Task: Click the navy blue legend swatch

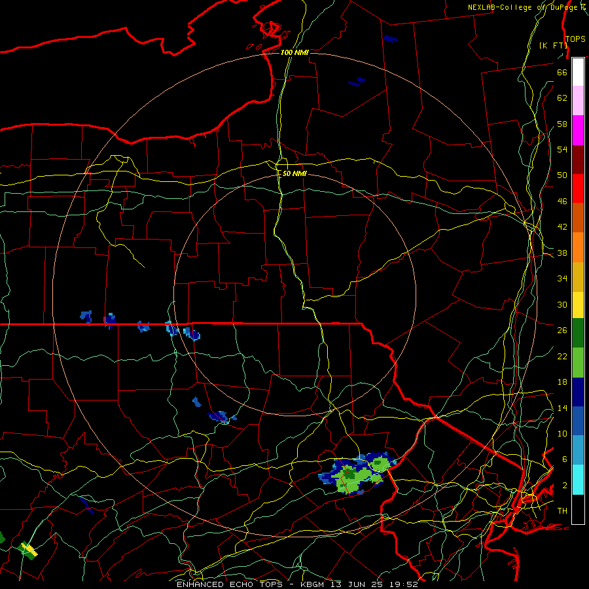Action: (578, 392)
